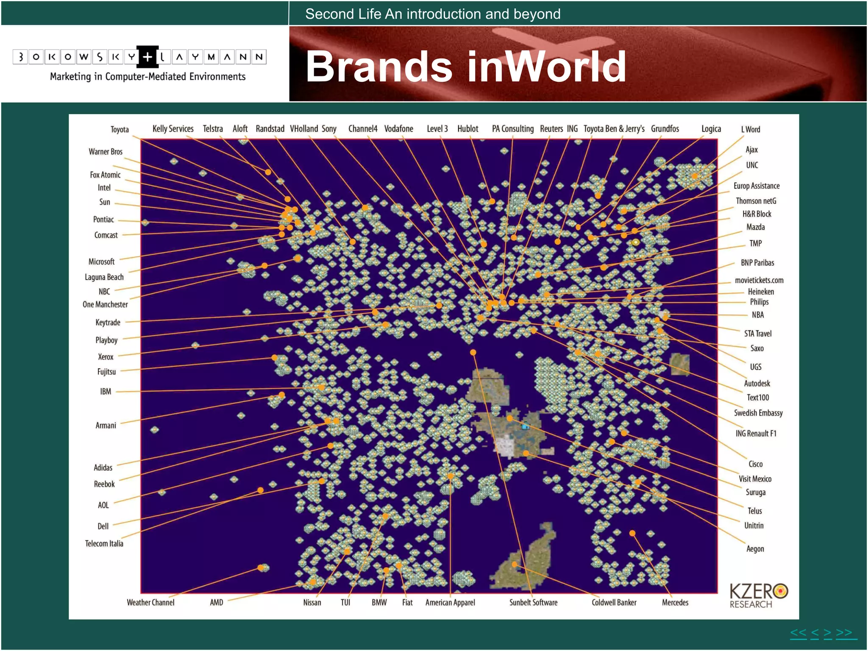
Task: Advance to next slide with > link
Action: pyautogui.click(x=827, y=633)
